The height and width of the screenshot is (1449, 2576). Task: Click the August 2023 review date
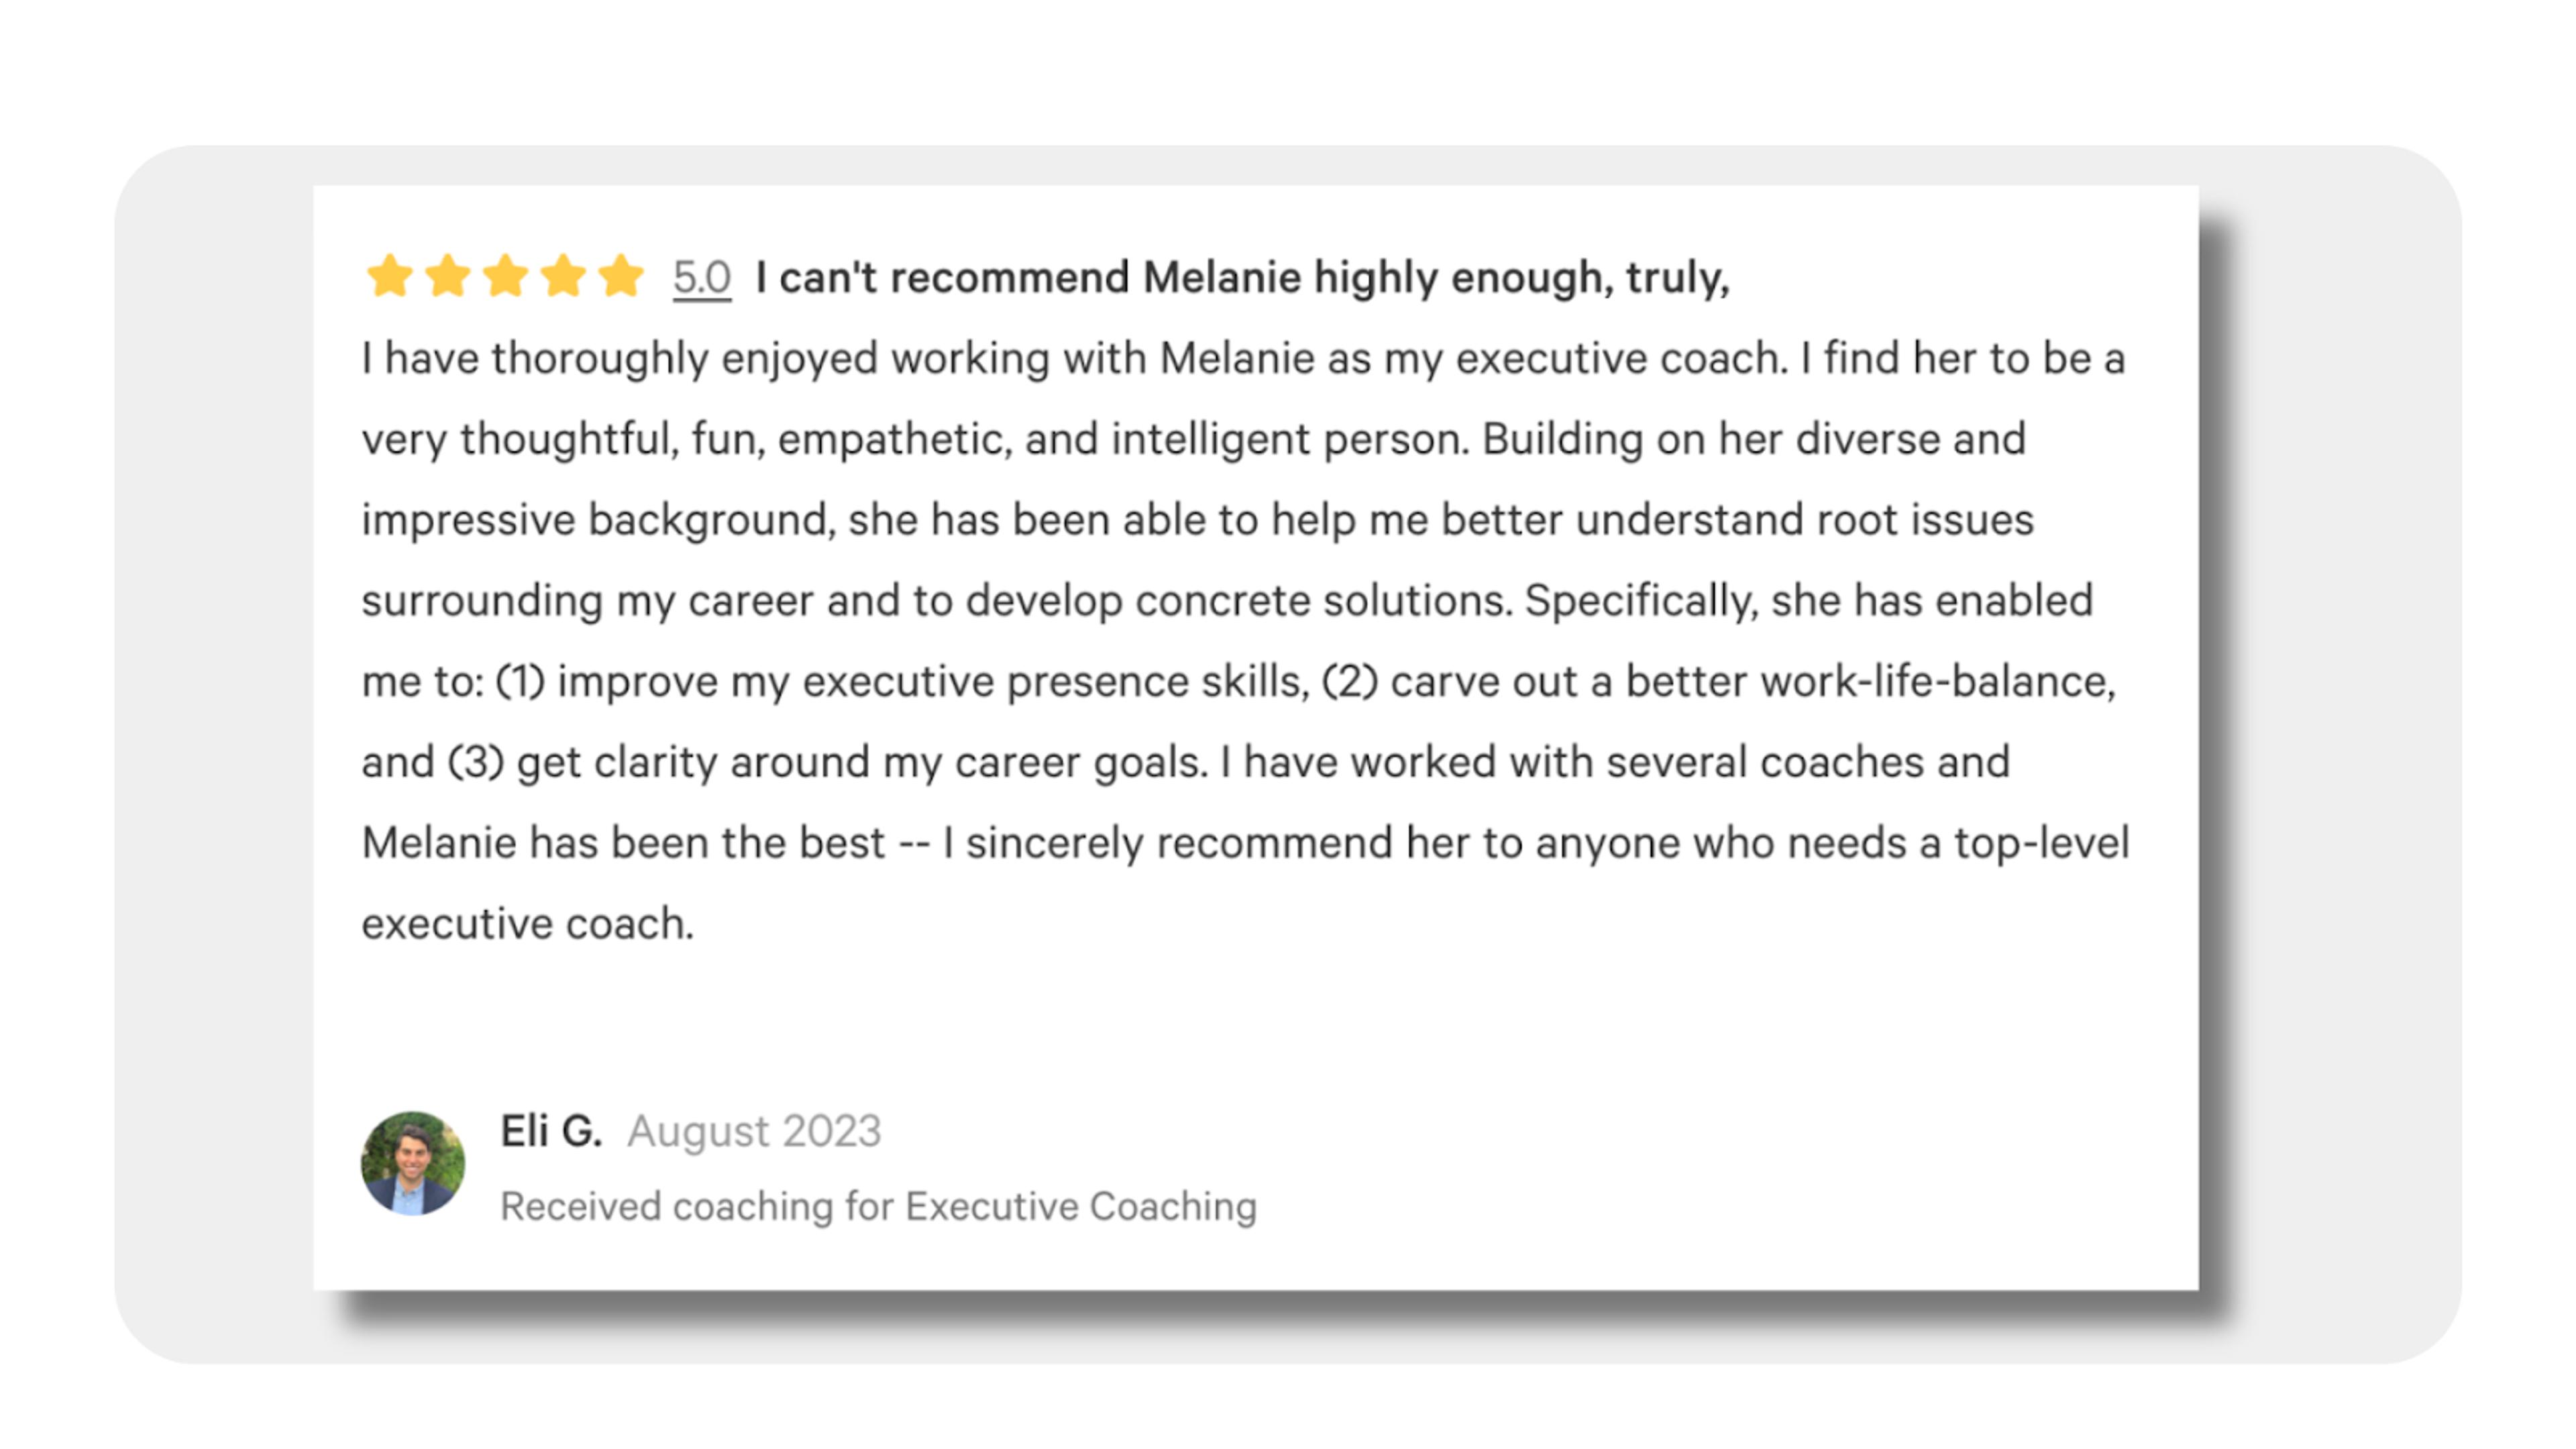coord(754,1131)
